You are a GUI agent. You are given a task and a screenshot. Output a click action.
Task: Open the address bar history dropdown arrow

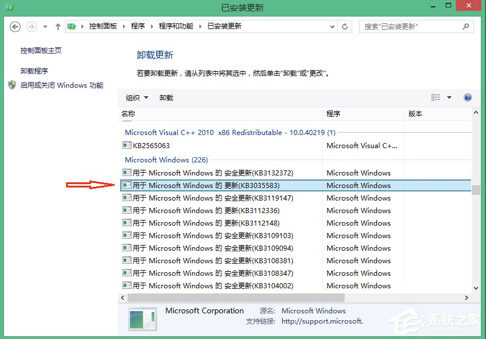(332, 26)
